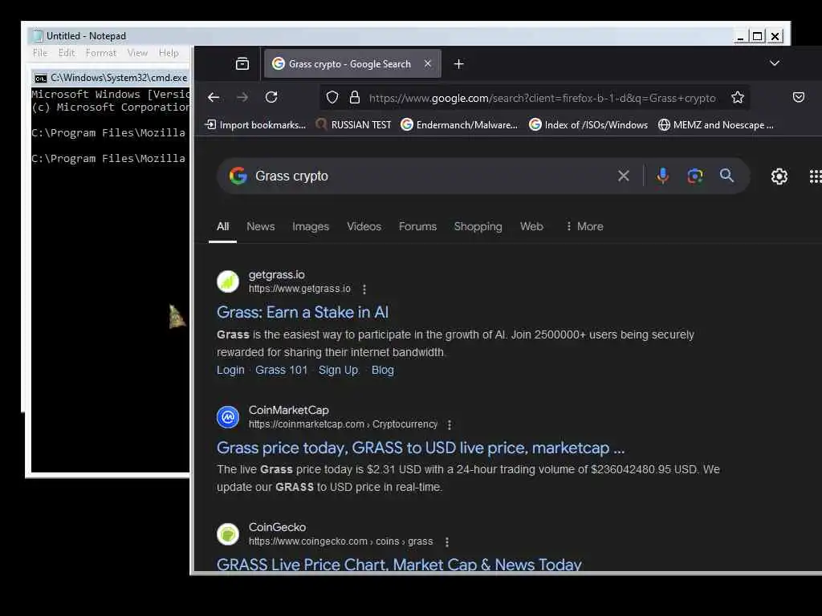The image size is (822, 616).
Task: Click getgrass.io URL text in result
Action: tap(299, 289)
